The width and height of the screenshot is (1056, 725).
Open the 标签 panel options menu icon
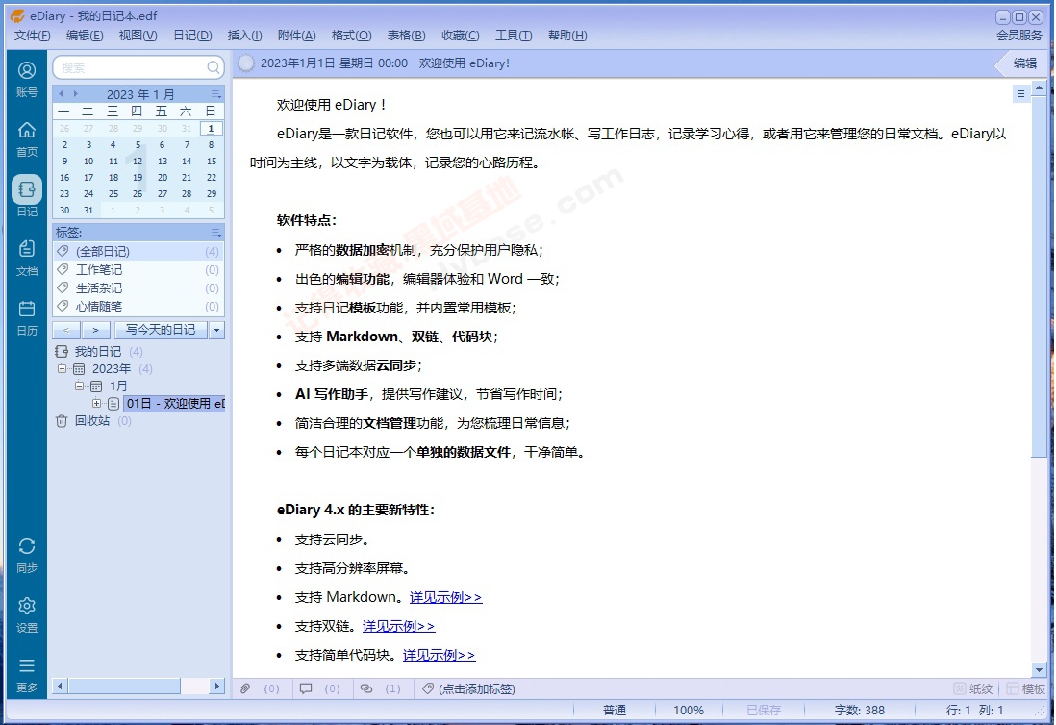215,233
